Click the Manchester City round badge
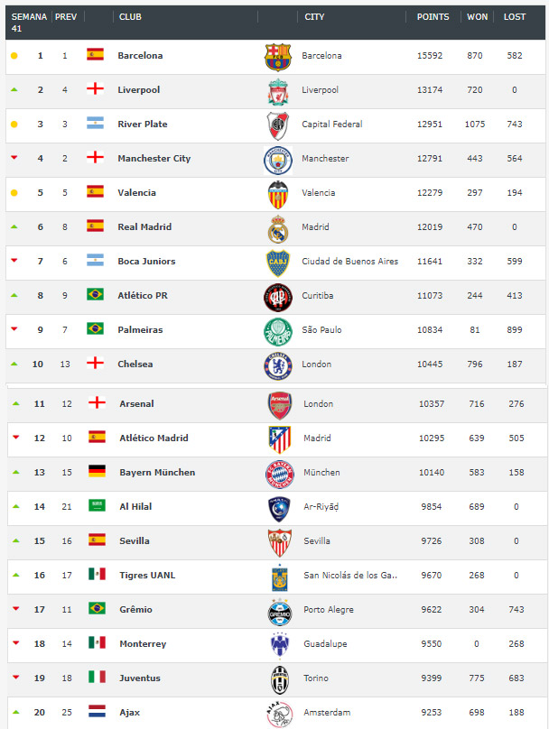 click(278, 161)
